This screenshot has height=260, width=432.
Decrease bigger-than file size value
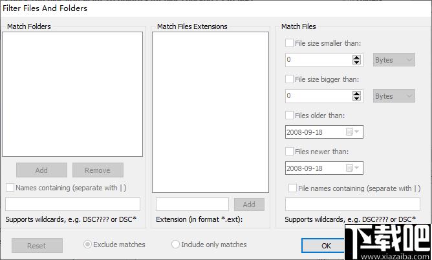click(x=356, y=98)
